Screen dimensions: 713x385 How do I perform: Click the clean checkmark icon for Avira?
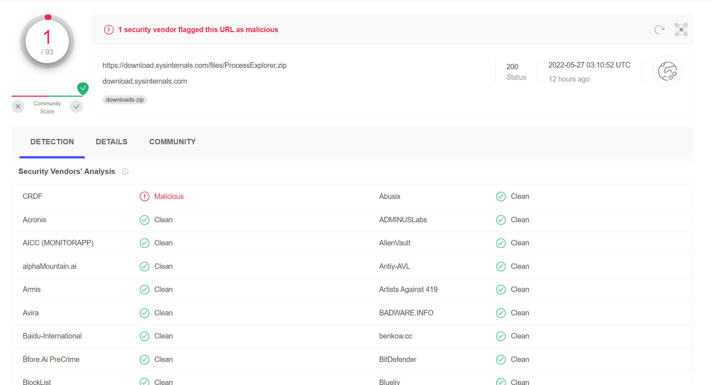[145, 313]
